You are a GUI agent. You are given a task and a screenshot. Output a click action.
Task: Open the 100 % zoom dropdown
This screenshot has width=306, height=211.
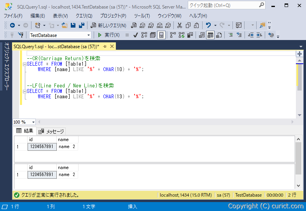coord(33,122)
